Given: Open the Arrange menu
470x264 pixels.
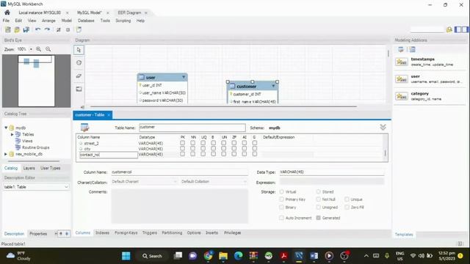Looking at the screenshot, I should tap(48, 21).
